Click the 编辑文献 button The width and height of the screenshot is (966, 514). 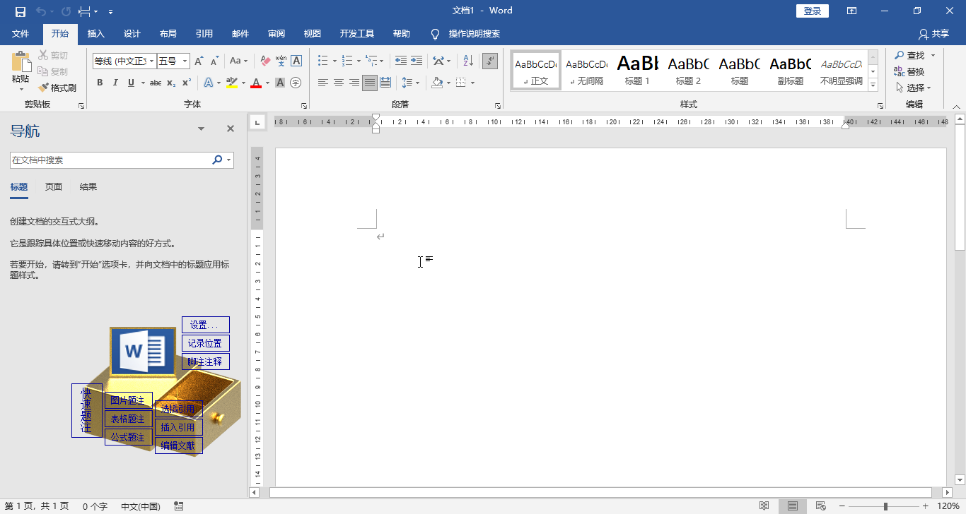179,446
